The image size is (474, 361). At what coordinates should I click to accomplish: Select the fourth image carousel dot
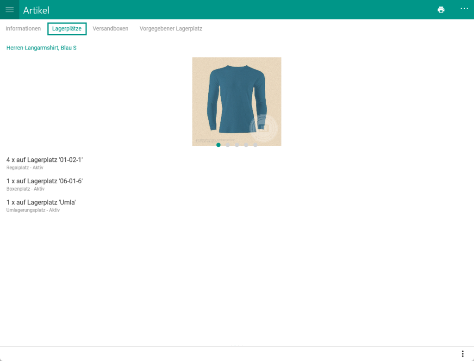pyautogui.click(x=246, y=145)
